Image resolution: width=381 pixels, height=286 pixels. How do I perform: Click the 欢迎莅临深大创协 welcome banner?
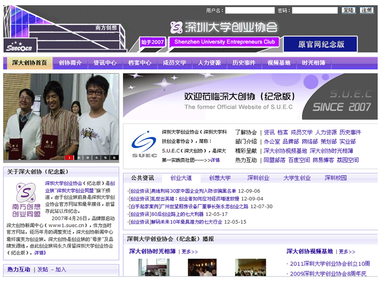pyautogui.click(x=250, y=97)
